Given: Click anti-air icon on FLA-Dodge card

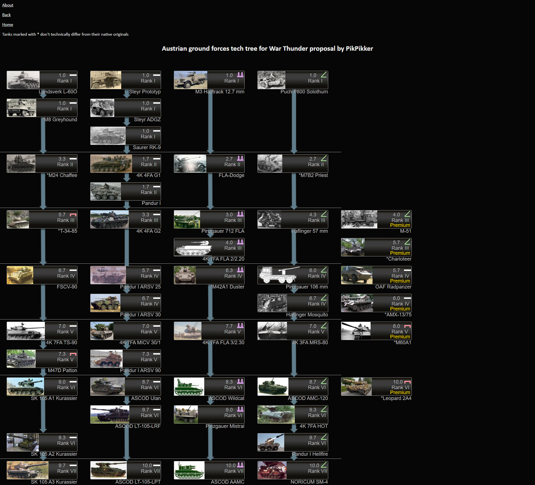Looking at the screenshot, I should click(x=240, y=158).
